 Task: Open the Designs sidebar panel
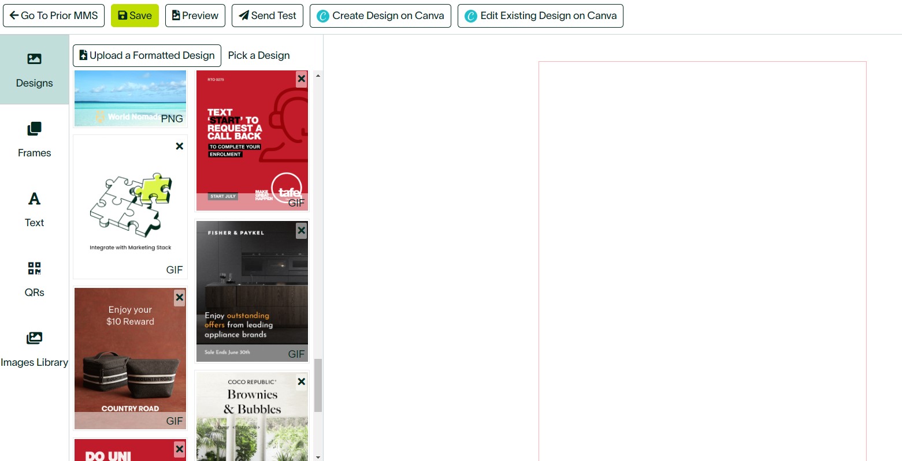coord(34,70)
